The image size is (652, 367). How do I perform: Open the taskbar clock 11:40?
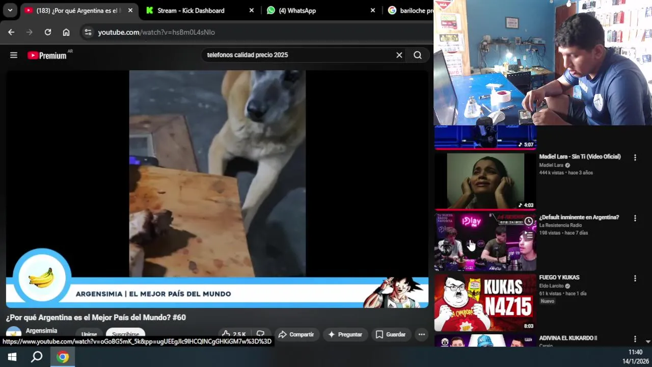pos(635,352)
